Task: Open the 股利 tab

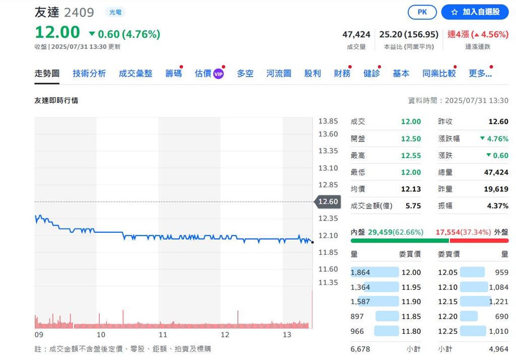Action: click(x=312, y=74)
